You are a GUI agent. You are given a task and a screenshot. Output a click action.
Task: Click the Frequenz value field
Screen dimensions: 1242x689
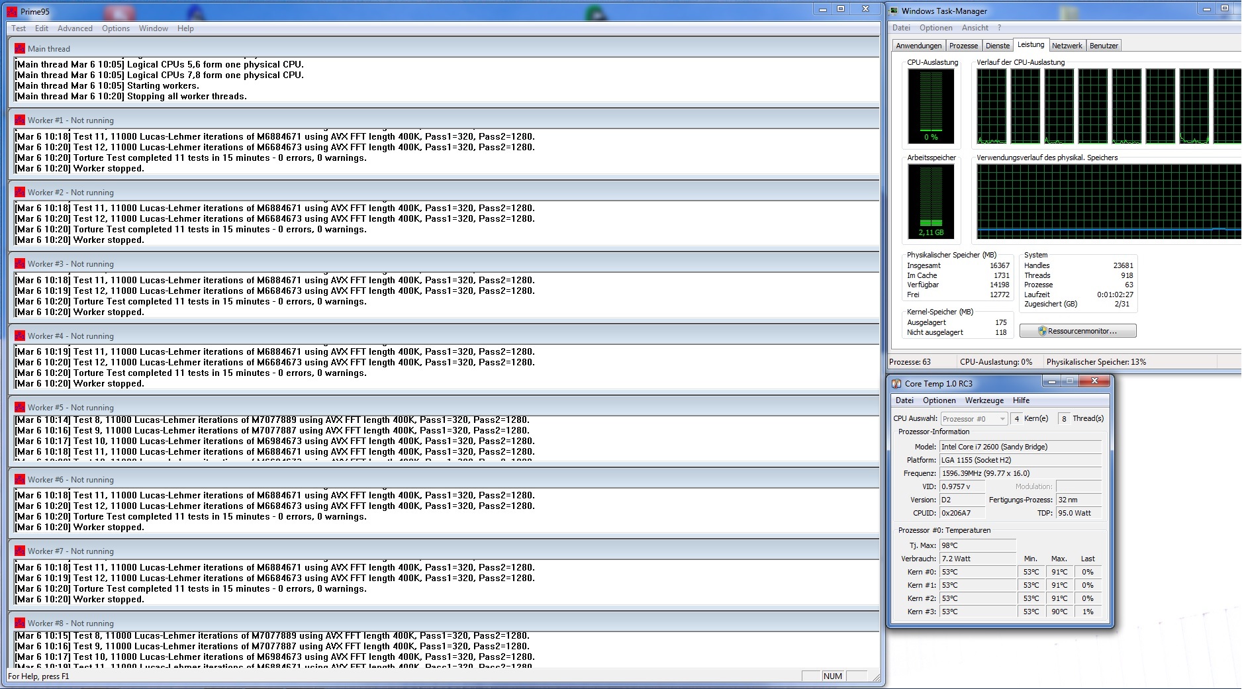click(x=1020, y=473)
